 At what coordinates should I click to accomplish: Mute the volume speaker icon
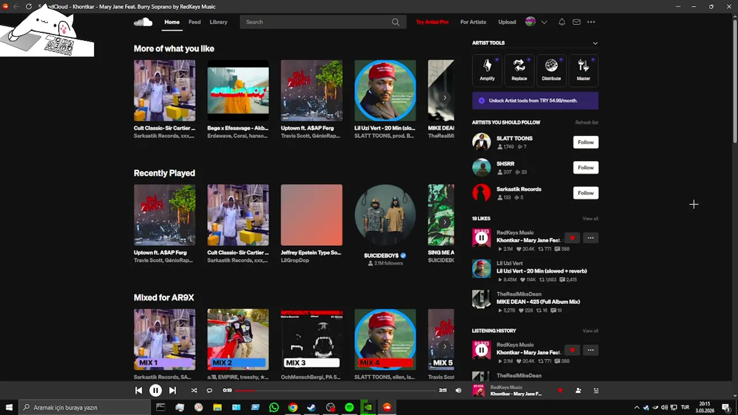tap(458, 390)
